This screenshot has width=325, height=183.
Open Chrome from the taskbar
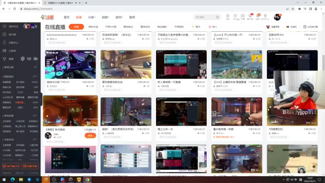tap(87, 180)
